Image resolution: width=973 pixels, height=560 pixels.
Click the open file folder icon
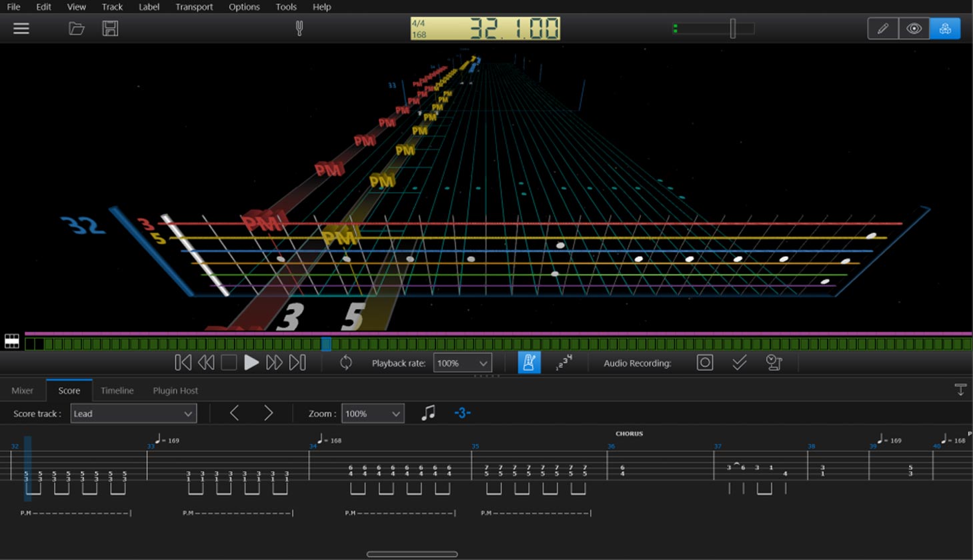[77, 29]
